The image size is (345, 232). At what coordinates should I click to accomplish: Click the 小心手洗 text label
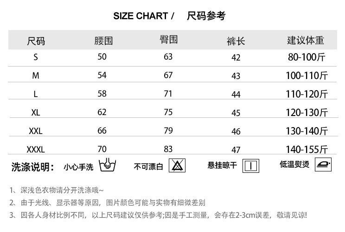pos(78,166)
